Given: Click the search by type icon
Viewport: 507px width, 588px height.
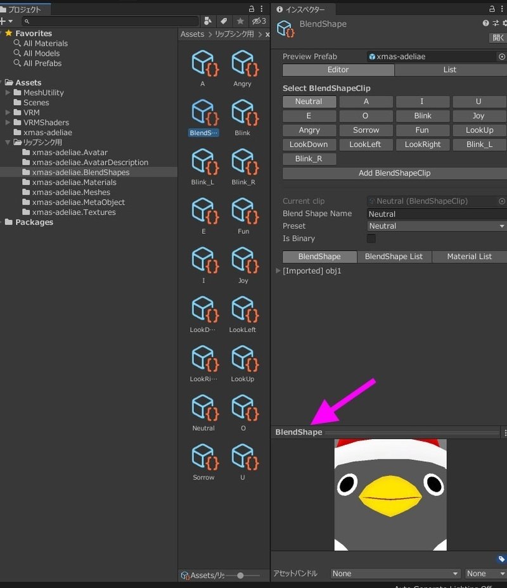Looking at the screenshot, I should pyautogui.click(x=207, y=21).
